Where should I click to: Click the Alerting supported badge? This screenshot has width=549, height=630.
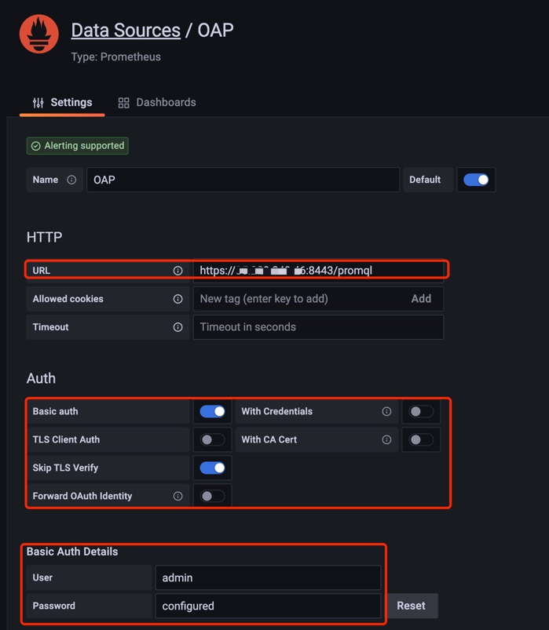point(78,145)
